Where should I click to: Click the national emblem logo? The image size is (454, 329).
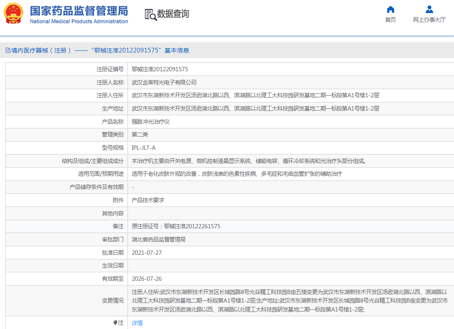[14, 14]
